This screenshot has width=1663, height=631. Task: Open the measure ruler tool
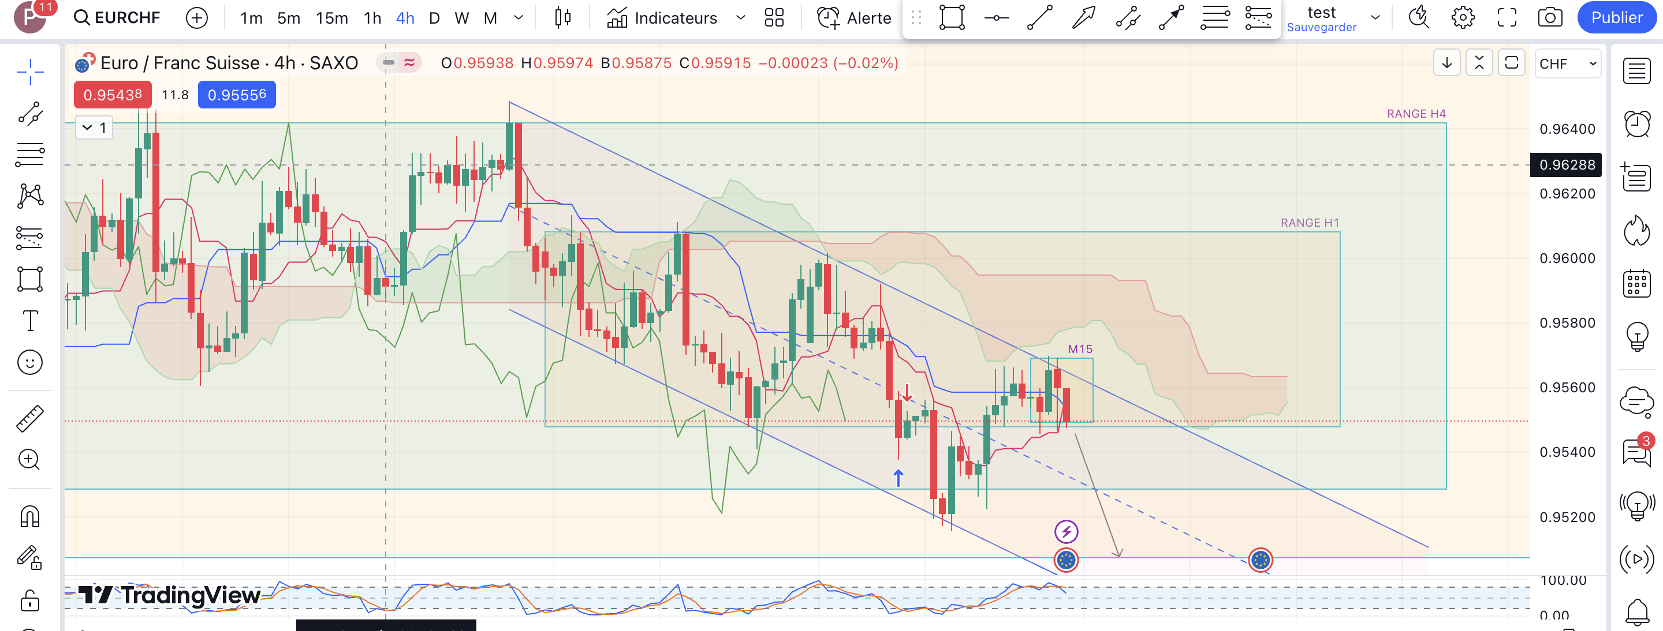[29, 418]
